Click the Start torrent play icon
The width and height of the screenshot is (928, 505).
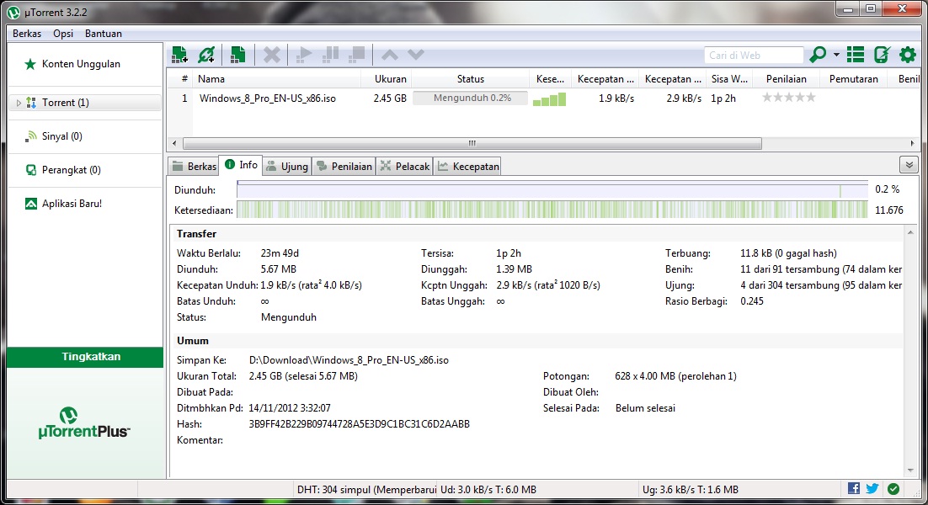(x=304, y=55)
